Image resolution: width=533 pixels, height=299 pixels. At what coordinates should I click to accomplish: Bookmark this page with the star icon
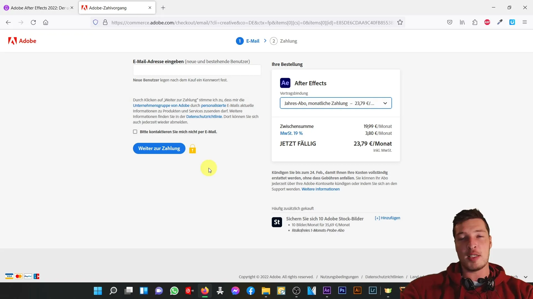pyautogui.click(x=400, y=22)
